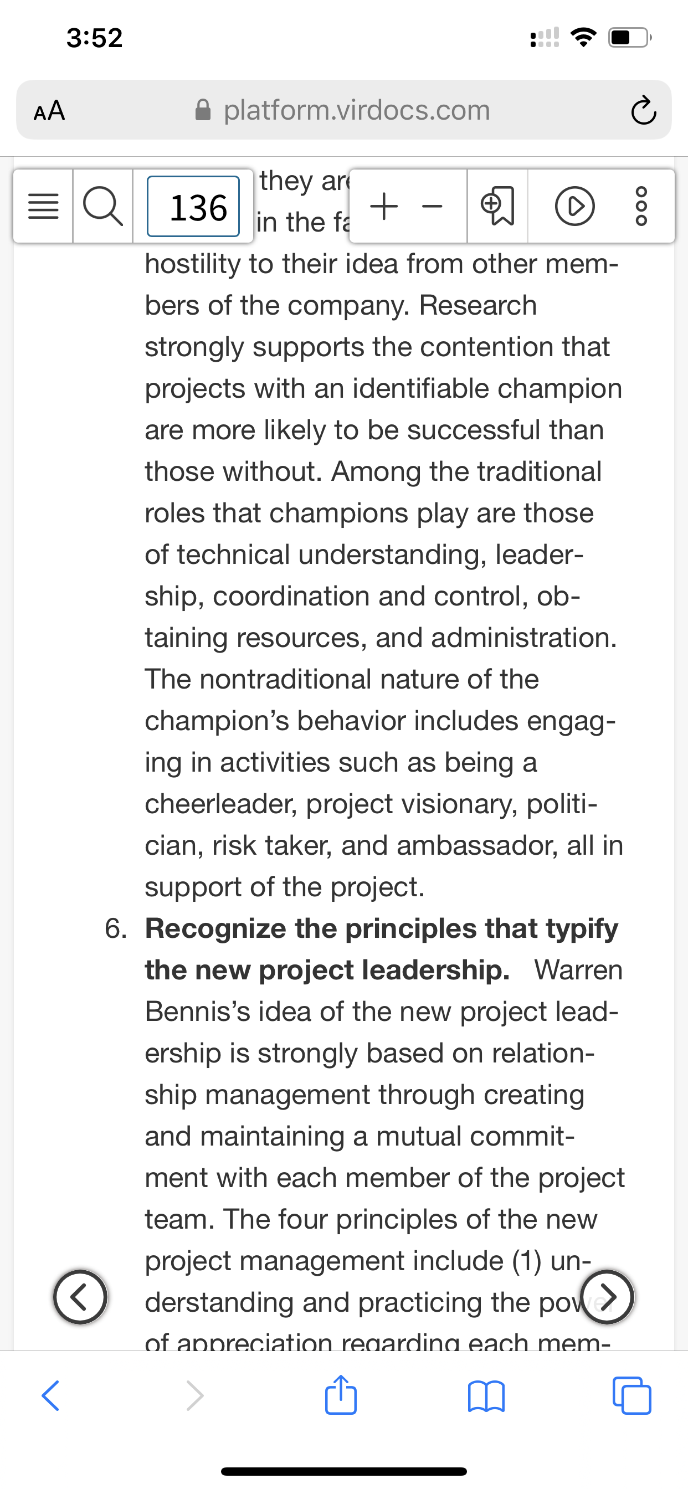Tap the lock icon beside the URL
688x1489 pixels.
(203, 110)
